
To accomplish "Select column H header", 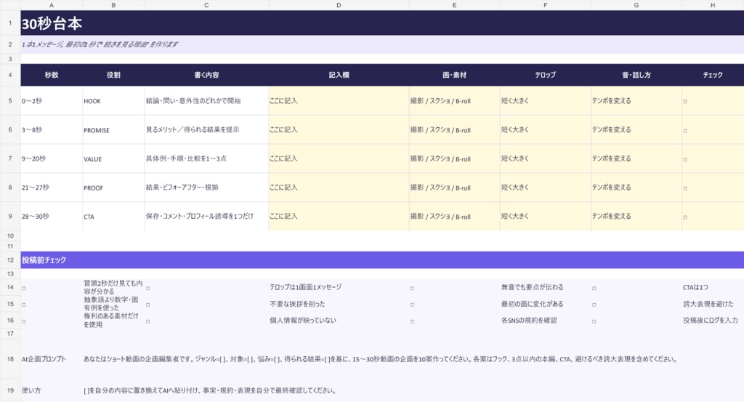I will point(713,5).
